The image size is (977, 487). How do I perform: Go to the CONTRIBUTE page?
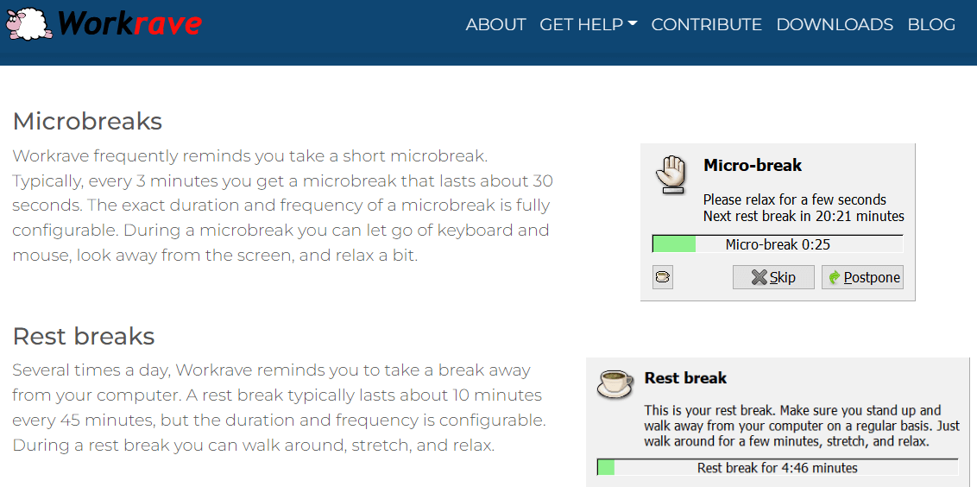707,24
